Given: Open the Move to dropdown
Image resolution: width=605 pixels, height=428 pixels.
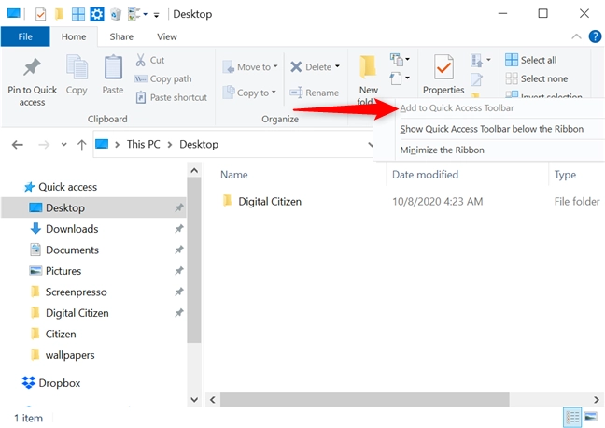Looking at the screenshot, I should [250, 67].
